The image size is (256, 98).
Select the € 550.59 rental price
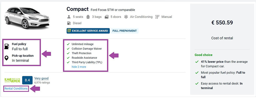click(x=222, y=23)
